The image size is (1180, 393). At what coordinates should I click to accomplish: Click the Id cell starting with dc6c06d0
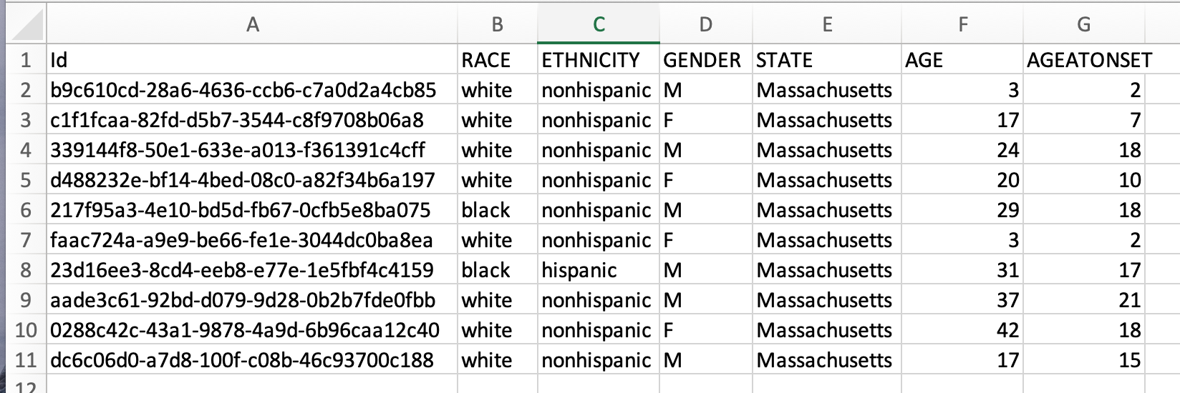click(252, 359)
